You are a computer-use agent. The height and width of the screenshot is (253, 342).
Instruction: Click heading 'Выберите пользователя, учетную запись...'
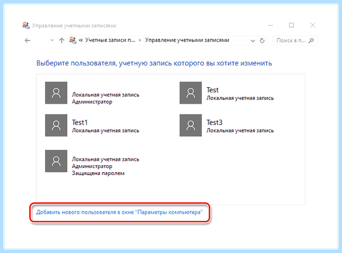pos(154,63)
